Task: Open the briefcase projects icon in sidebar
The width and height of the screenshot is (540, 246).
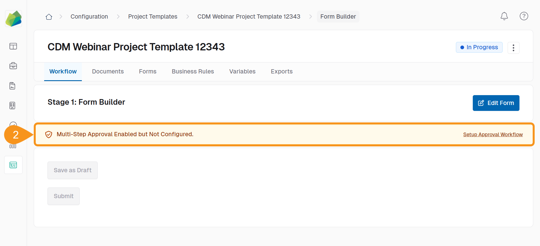Action: coord(13,66)
